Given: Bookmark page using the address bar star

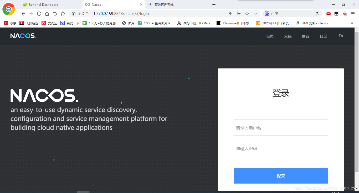Looking at the screenshot, I should [247, 14].
